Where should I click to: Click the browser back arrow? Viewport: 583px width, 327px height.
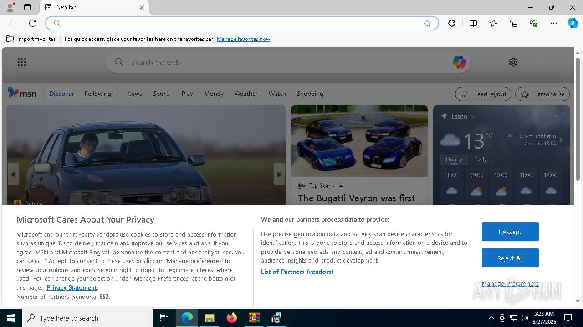coord(13,23)
